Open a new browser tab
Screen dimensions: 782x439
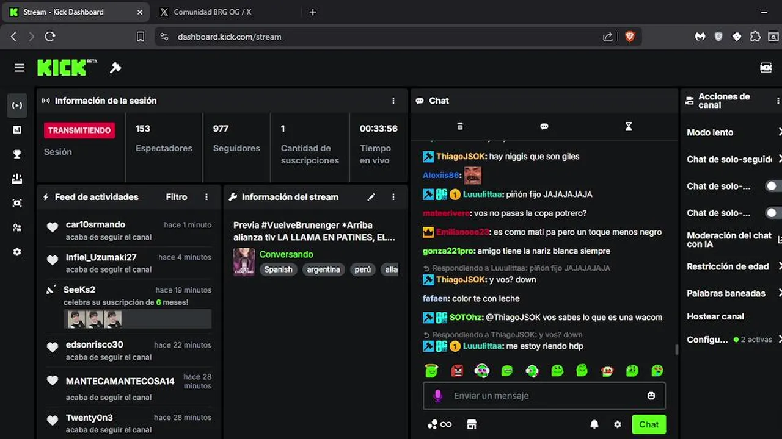pyautogui.click(x=313, y=12)
